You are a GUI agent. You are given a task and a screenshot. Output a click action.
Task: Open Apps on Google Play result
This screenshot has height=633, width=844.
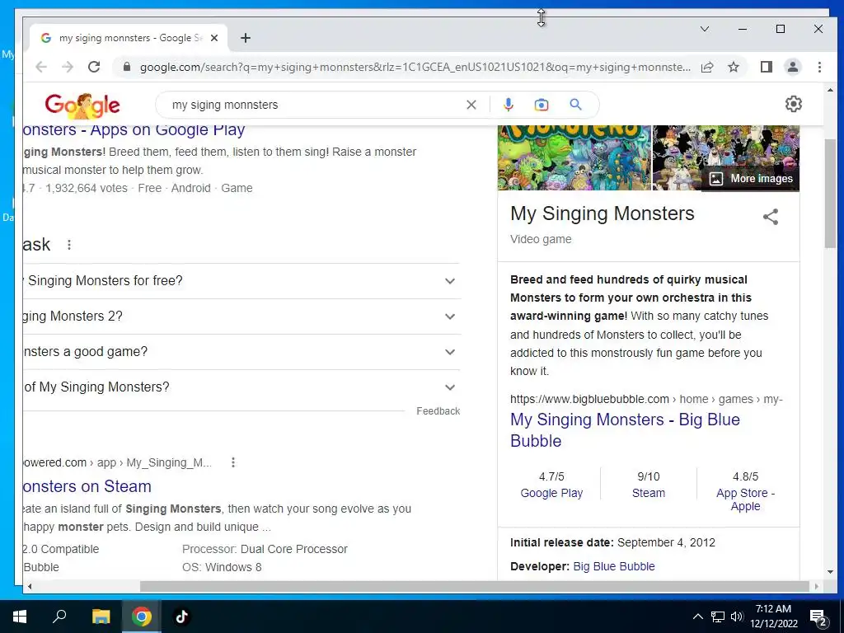pos(134,129)
